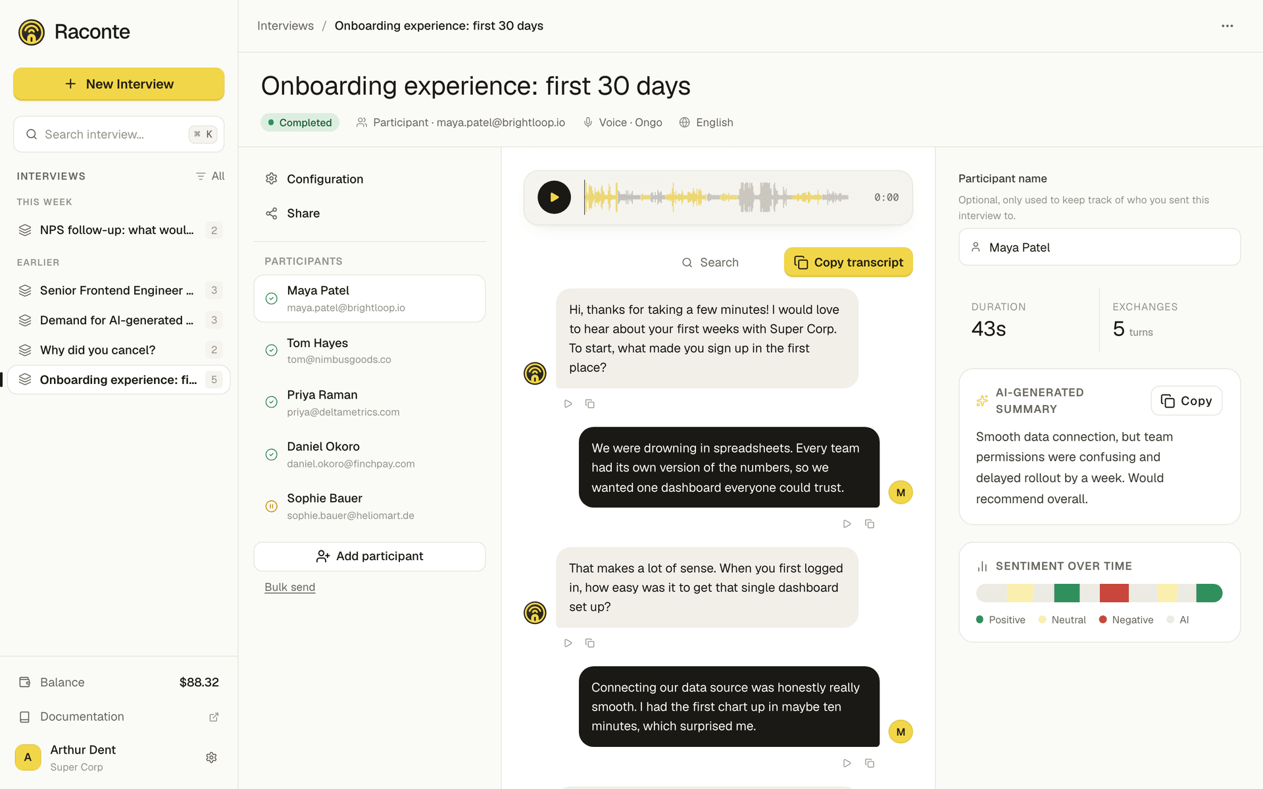
Task: Open Demand for AI-generated interview
Action: [118, 320]
